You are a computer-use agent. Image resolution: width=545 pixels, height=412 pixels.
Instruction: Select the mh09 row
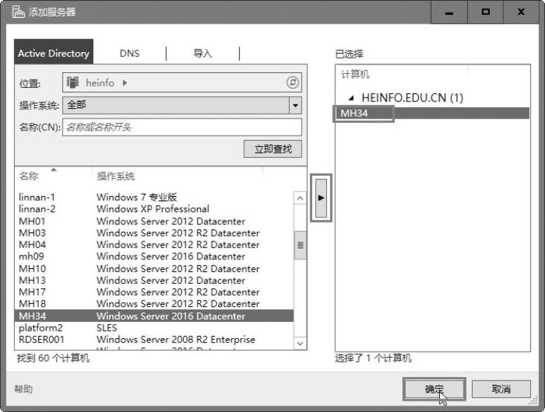click(x=154, y=256)
